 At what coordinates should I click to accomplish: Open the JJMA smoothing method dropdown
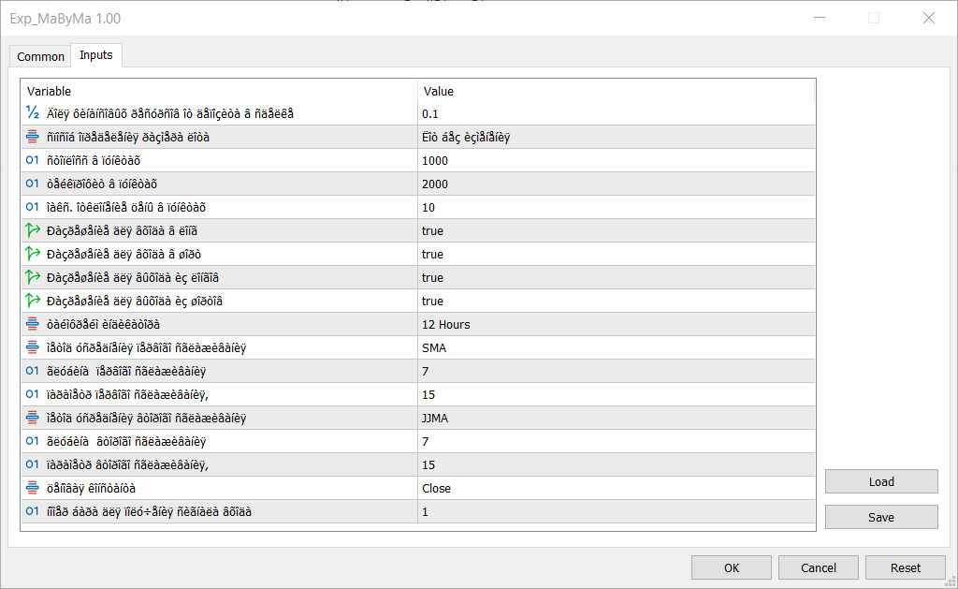[616, 418]
